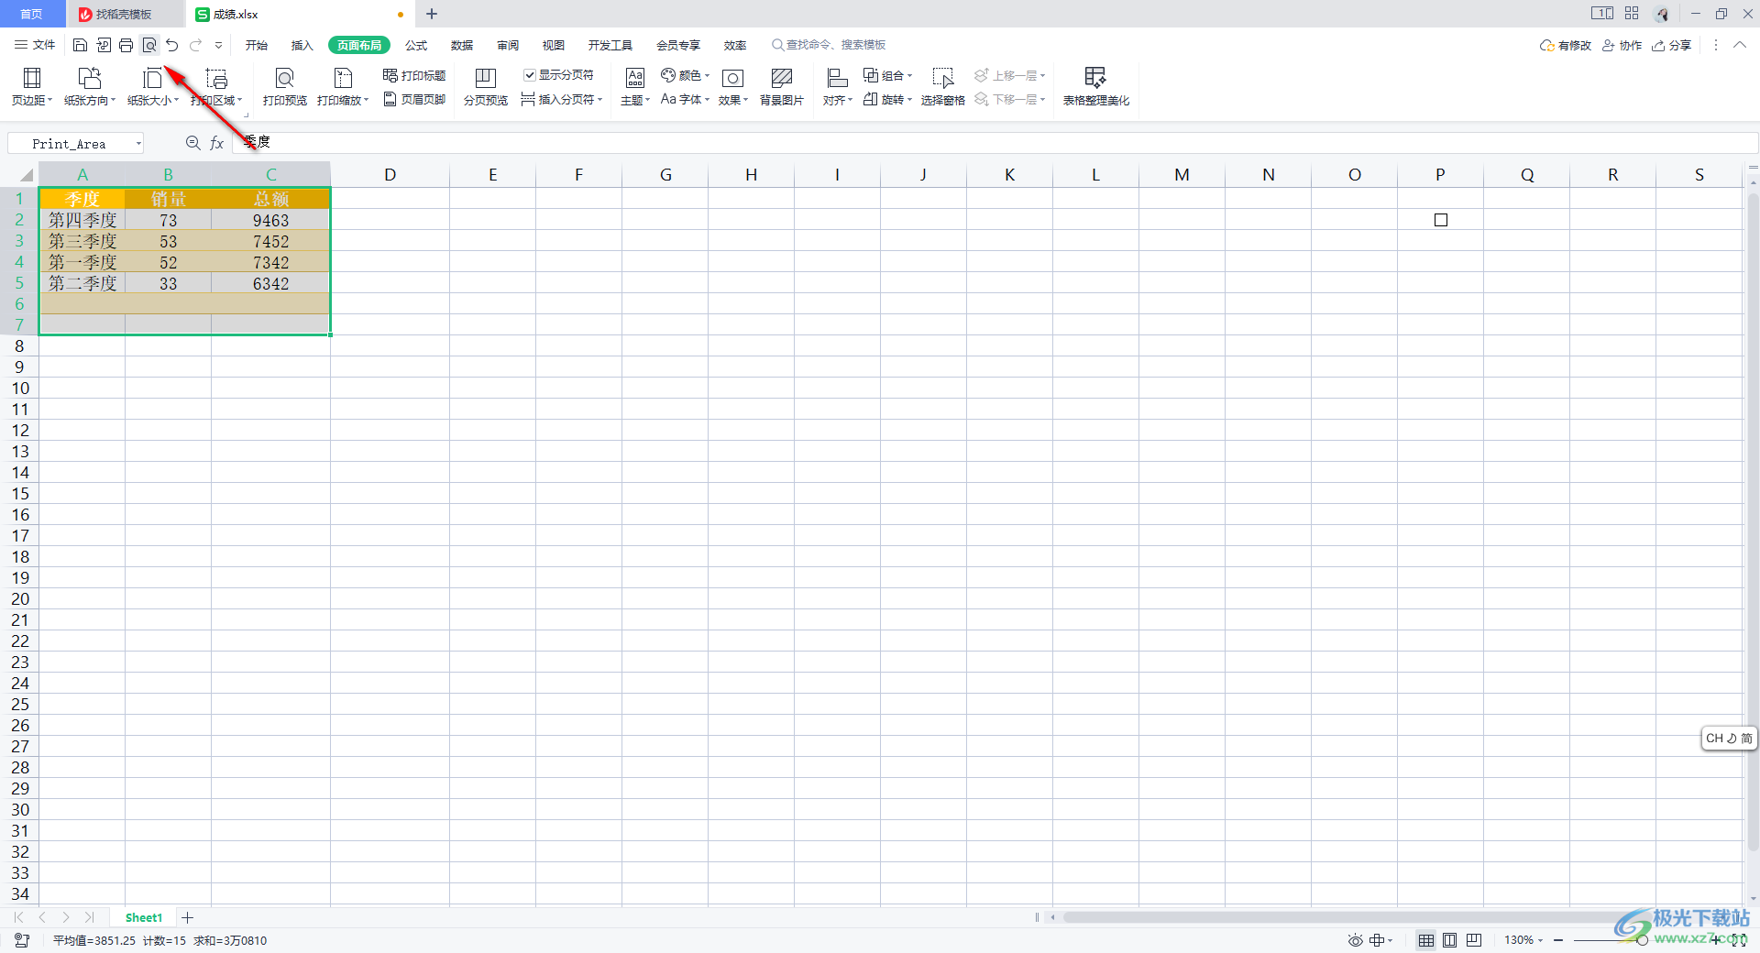1760x953 pixels.
Task: Click the add new sheet plus icon
Action: [187, 917]
